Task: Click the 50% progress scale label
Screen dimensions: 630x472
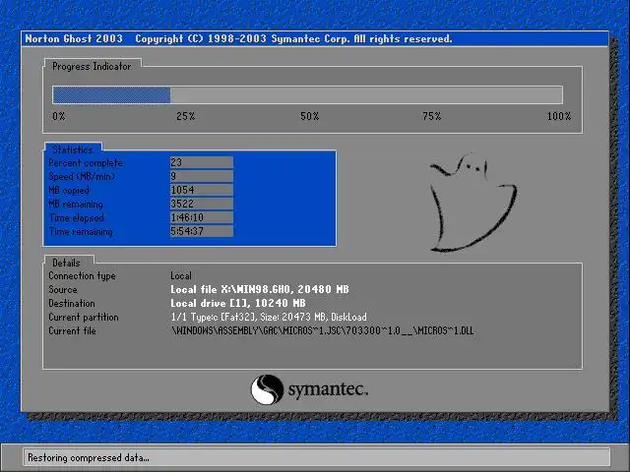Action: click(x=309, y=116)
